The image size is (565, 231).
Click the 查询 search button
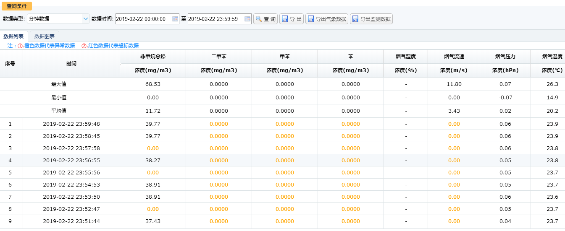click(x=265, y=19)
